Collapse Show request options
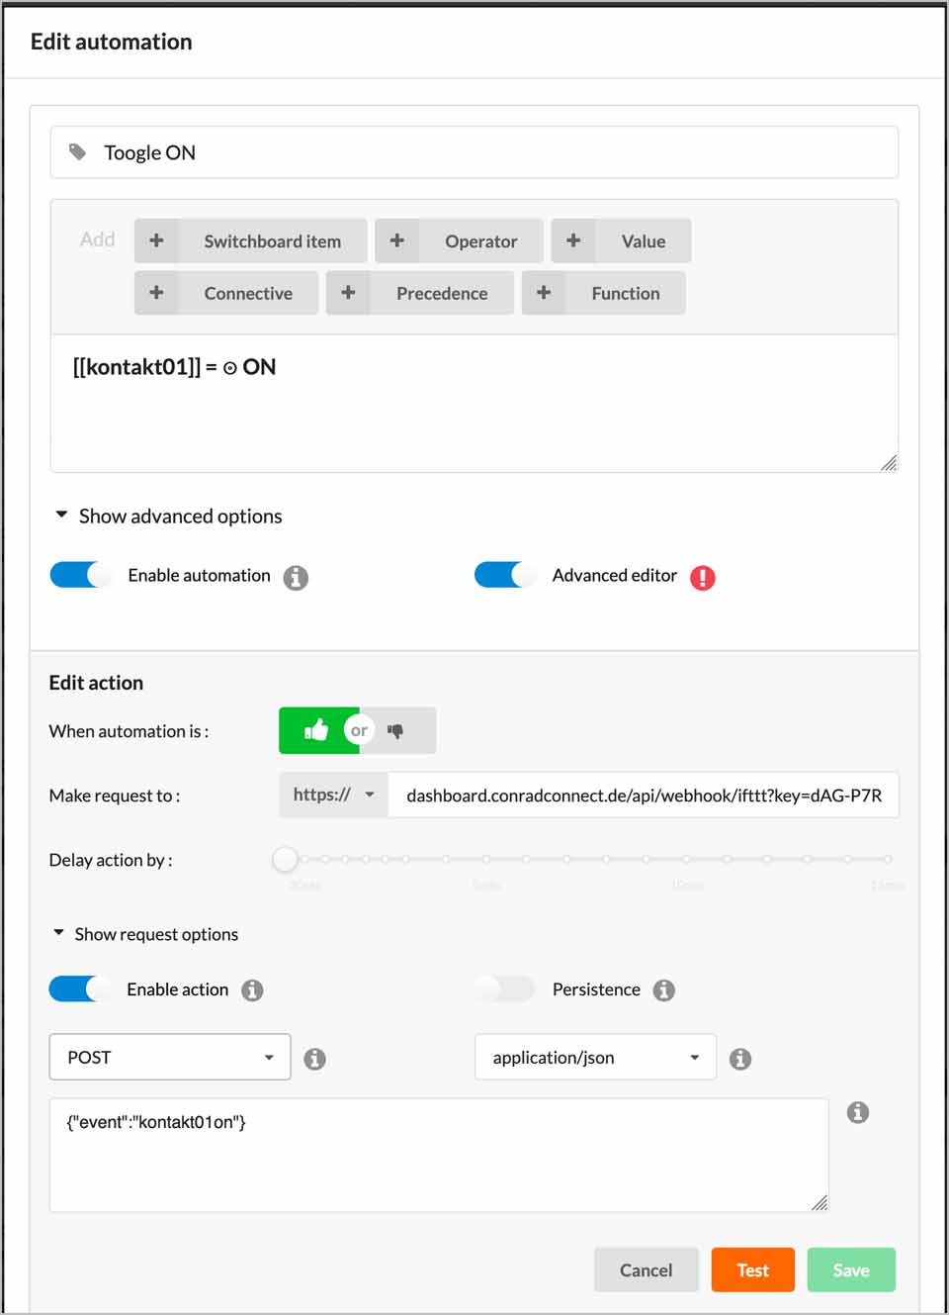 click(x=146, y=934)
